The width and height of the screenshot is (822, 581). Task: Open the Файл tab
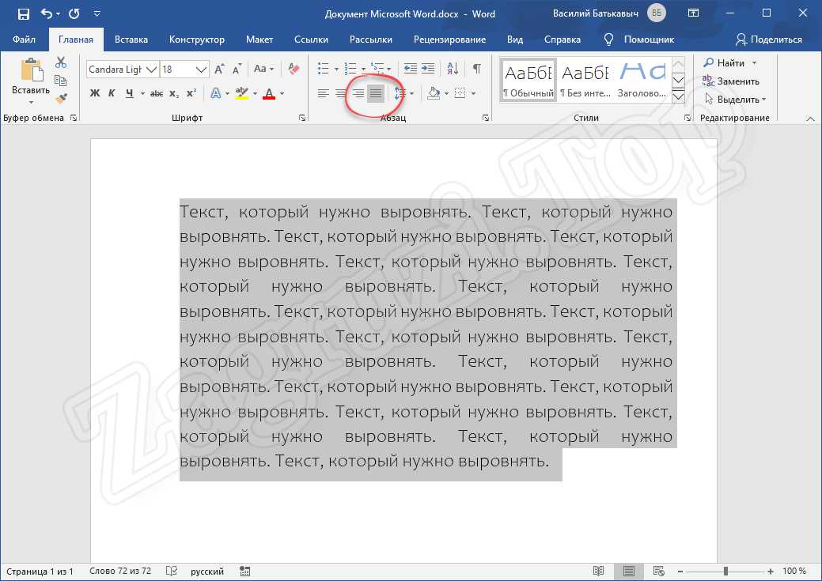point(24,40)
